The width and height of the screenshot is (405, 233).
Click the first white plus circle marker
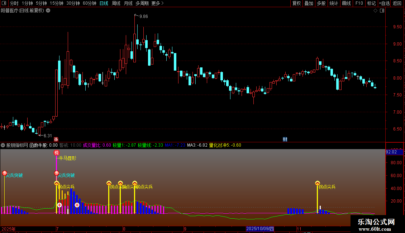pyautogui.click(x=59, y=205)
